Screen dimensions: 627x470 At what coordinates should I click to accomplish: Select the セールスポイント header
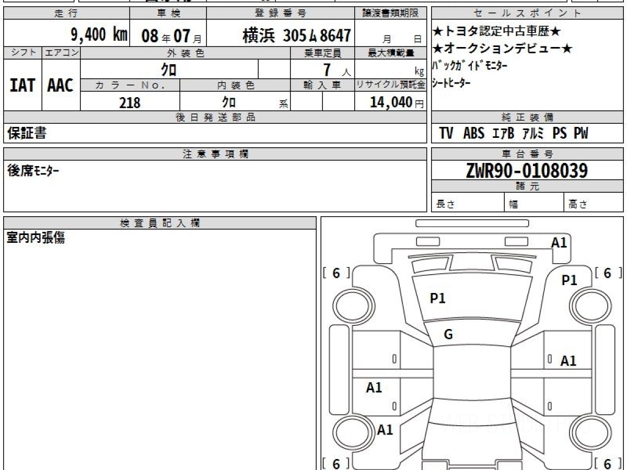(x=527, y=14)
